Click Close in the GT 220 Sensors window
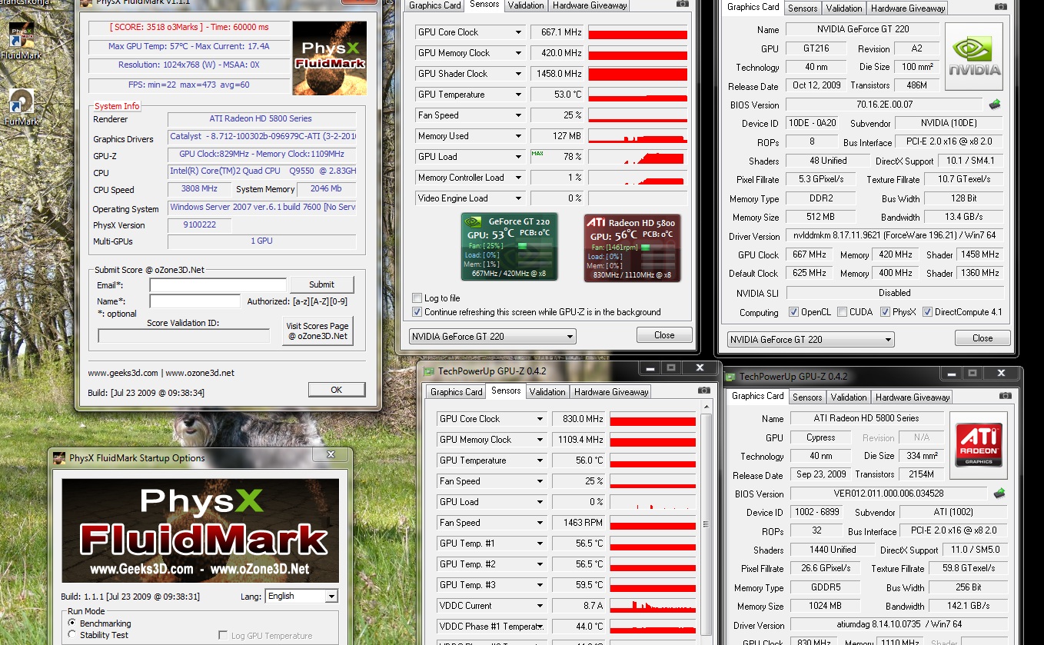The image size is (1044, 645). pyautogui.click(x=664, y=335)
